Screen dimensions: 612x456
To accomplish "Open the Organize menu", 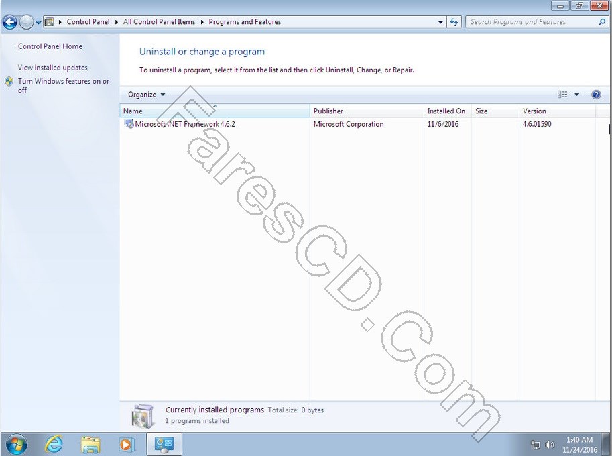I will [146, 95].
